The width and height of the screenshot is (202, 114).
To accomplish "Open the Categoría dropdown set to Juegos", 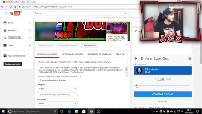I will point(57,89).
